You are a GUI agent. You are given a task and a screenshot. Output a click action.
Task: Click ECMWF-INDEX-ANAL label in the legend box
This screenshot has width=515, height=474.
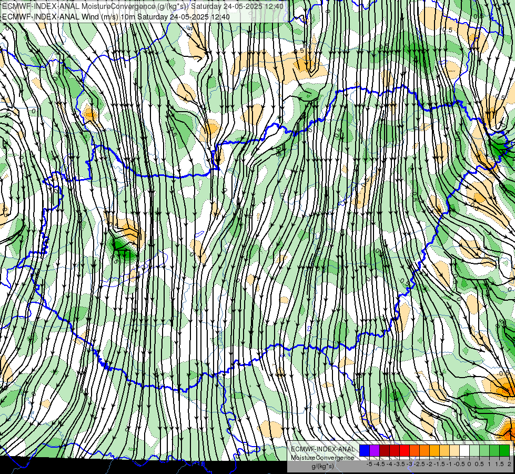[323, 449]
